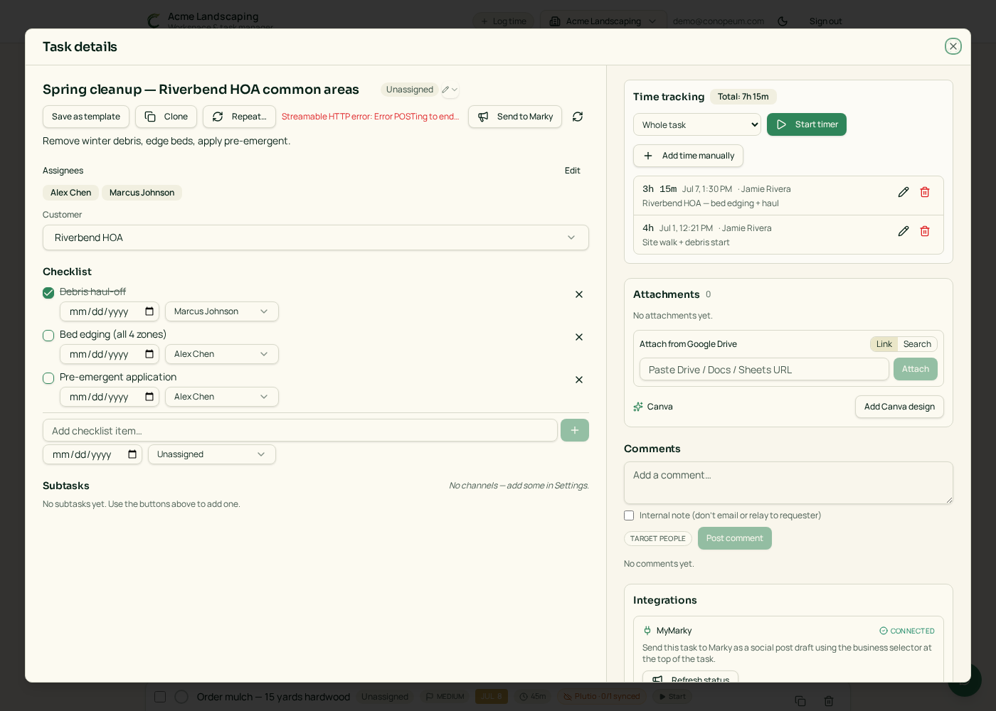Remove the Bed edging checklist item
Image resolution: width=996 pixels, height=711 pixels.
[x=579, y=337]
